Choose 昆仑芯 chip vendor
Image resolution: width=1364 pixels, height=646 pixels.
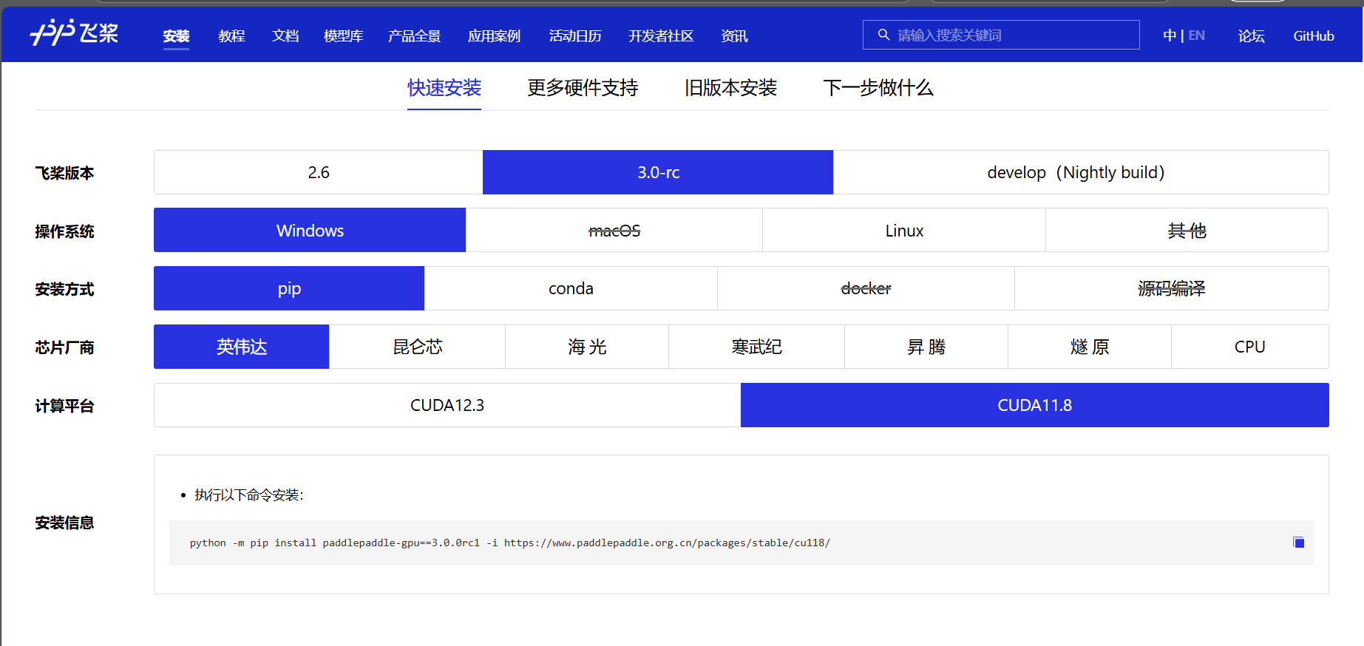tap(417, 347)
